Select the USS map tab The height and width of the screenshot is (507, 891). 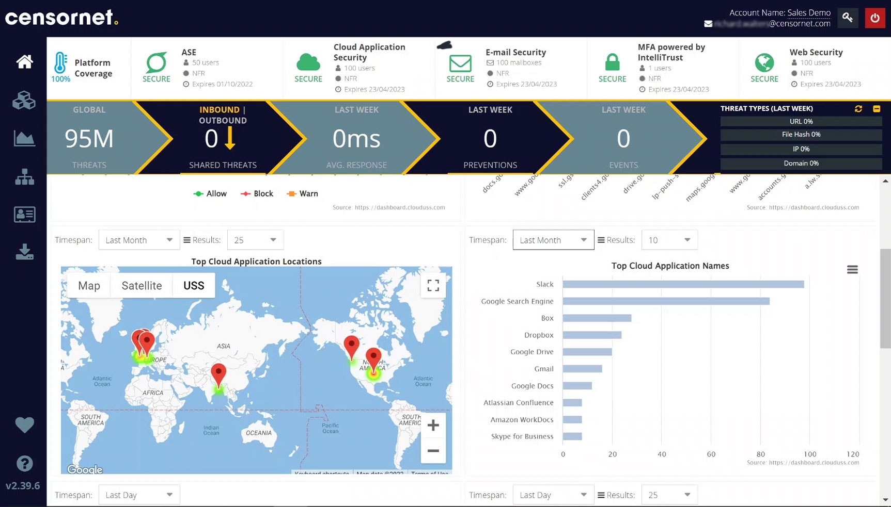[x=194, y=286]
